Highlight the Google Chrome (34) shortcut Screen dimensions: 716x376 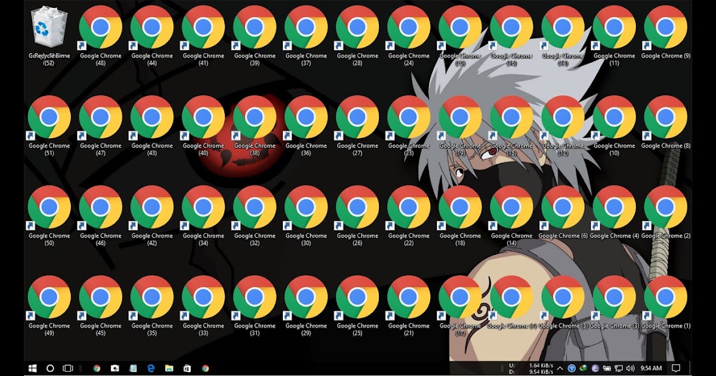click(203, 216)
